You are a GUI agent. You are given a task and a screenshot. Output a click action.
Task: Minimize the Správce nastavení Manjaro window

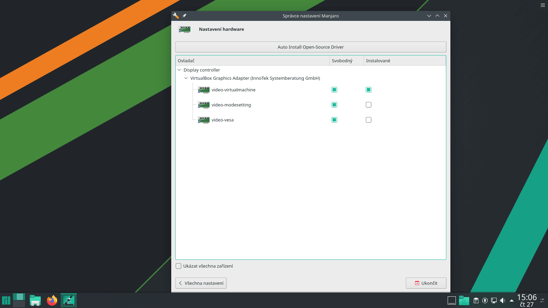(x=429, y=16)
